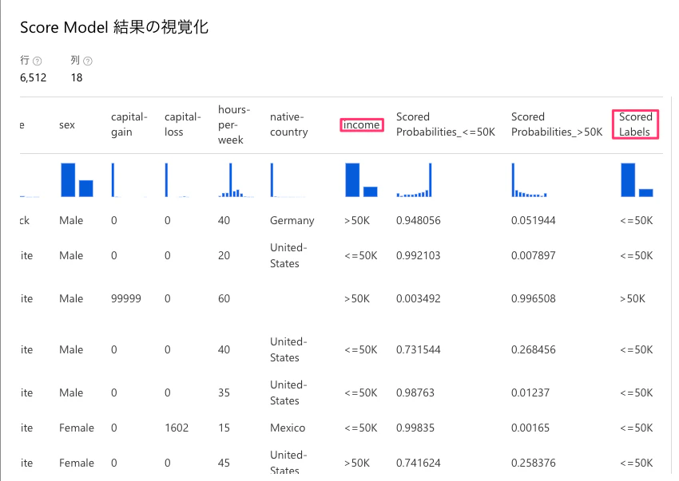Click the 99999 capital-gain value
679x481 pixels.
point(126,298)
